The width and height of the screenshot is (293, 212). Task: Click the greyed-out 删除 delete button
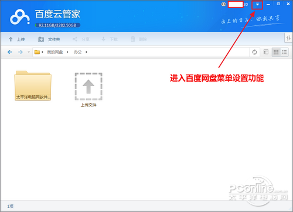click(138, 39)
